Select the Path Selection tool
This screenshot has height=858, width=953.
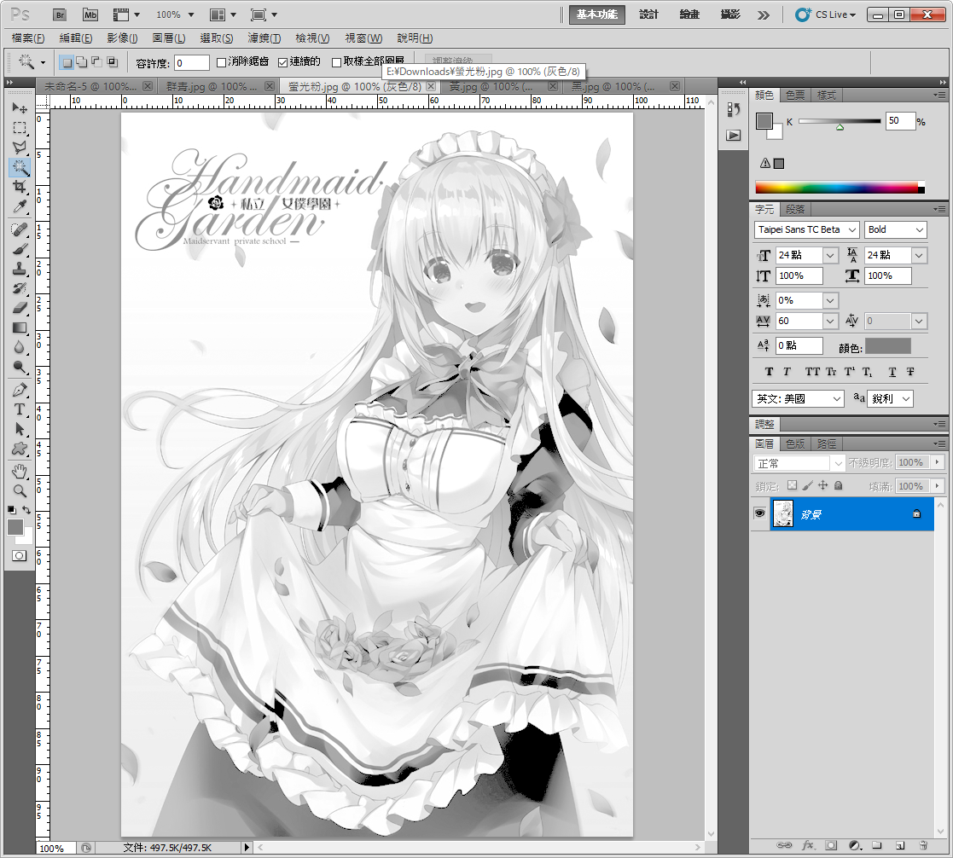click(x=20, y=429)
